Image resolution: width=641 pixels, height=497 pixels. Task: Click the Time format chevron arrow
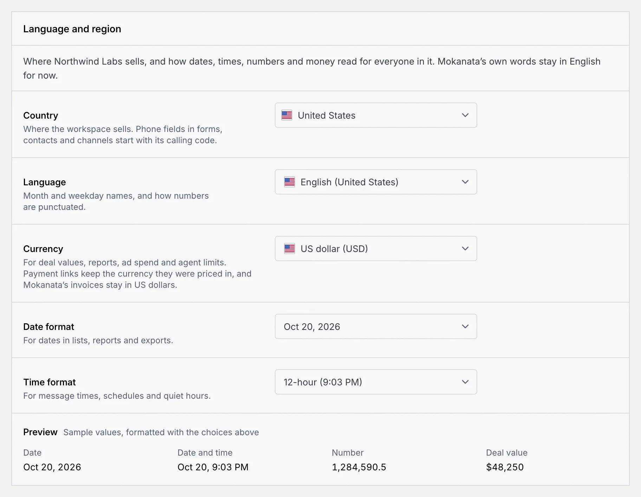pos(465,382)
